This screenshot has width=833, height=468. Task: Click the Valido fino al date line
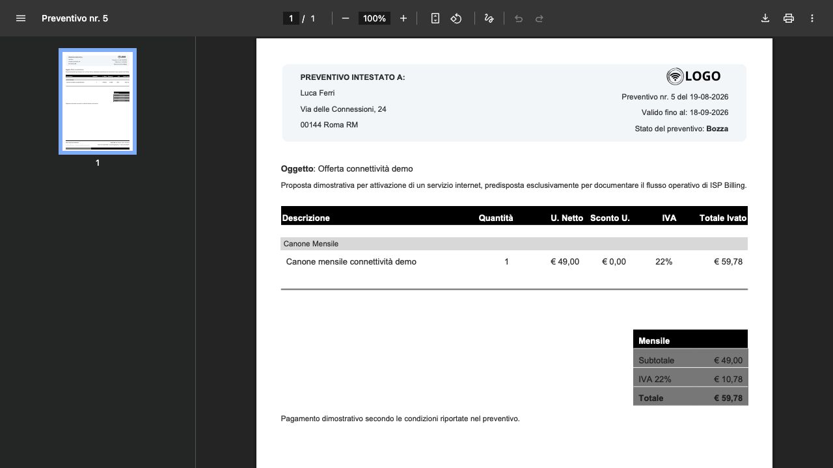click(685, 112)
